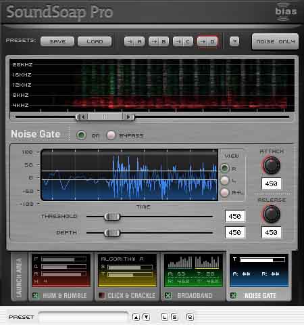Image resolution: width=304 pixels, height=325 pixels.
Task: Toggle Hum & Rumble enable checkbox
Action: tap(36, 295)
